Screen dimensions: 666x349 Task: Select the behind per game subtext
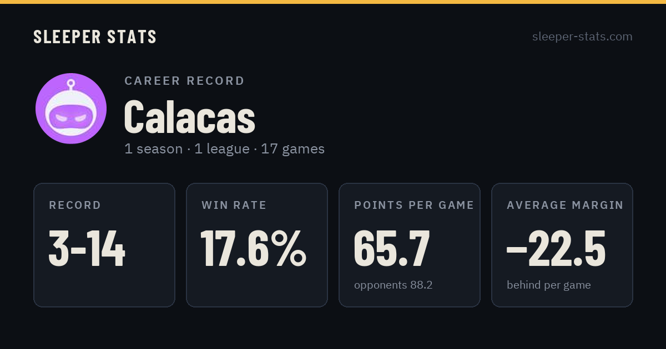[x=549, y=285]
